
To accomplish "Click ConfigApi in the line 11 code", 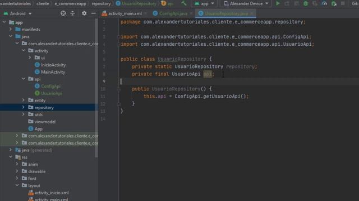I will 188,97.
